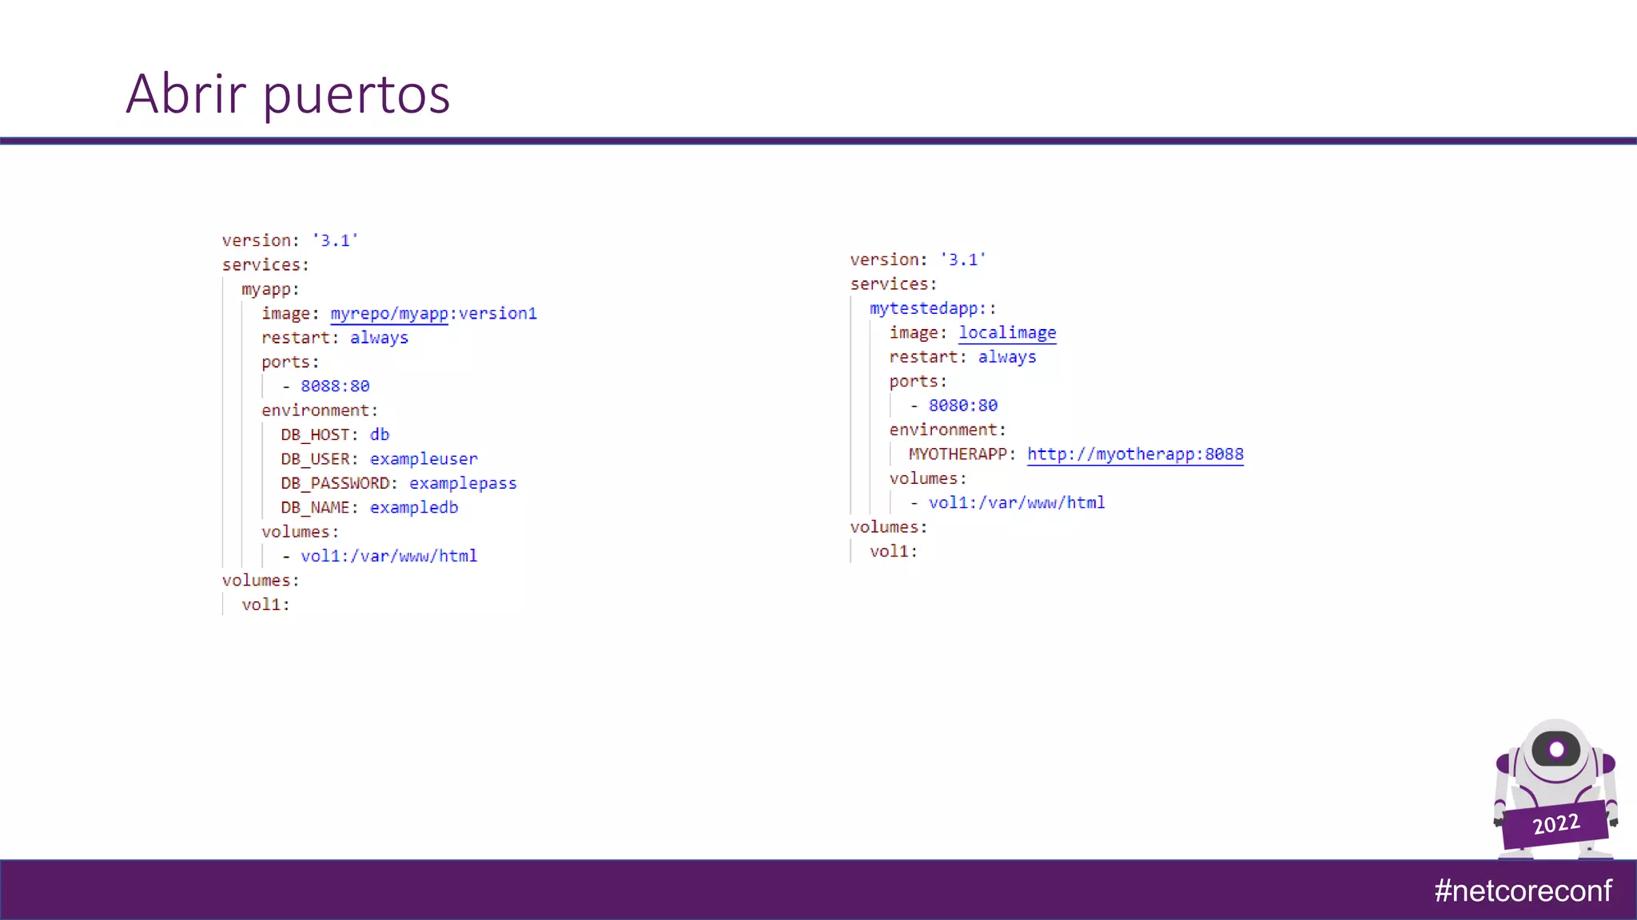This screenshot has width=1637, height=920.
Task: Click the '2022' sign on the robot
Action: (x=1555, y=823)
